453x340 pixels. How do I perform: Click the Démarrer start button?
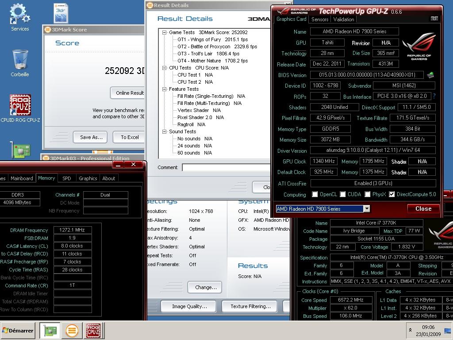point(18,330)
